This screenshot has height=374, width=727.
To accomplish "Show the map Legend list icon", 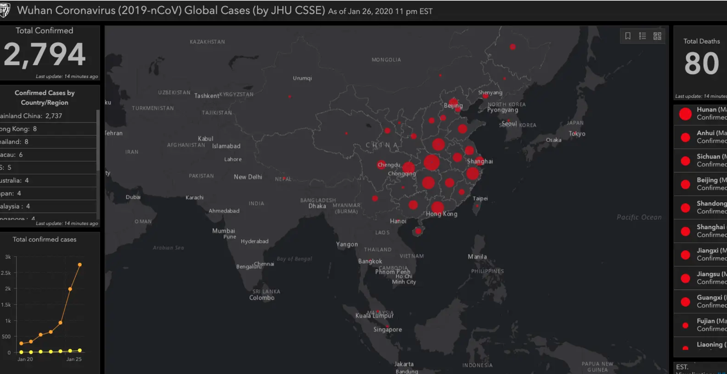I will 643,36.
